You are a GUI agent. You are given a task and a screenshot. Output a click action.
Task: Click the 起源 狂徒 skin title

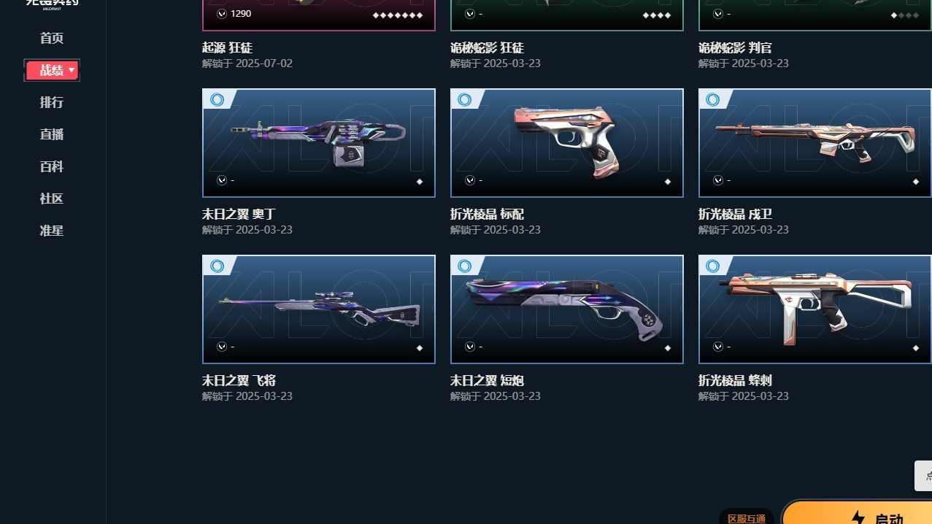[228, 47]
